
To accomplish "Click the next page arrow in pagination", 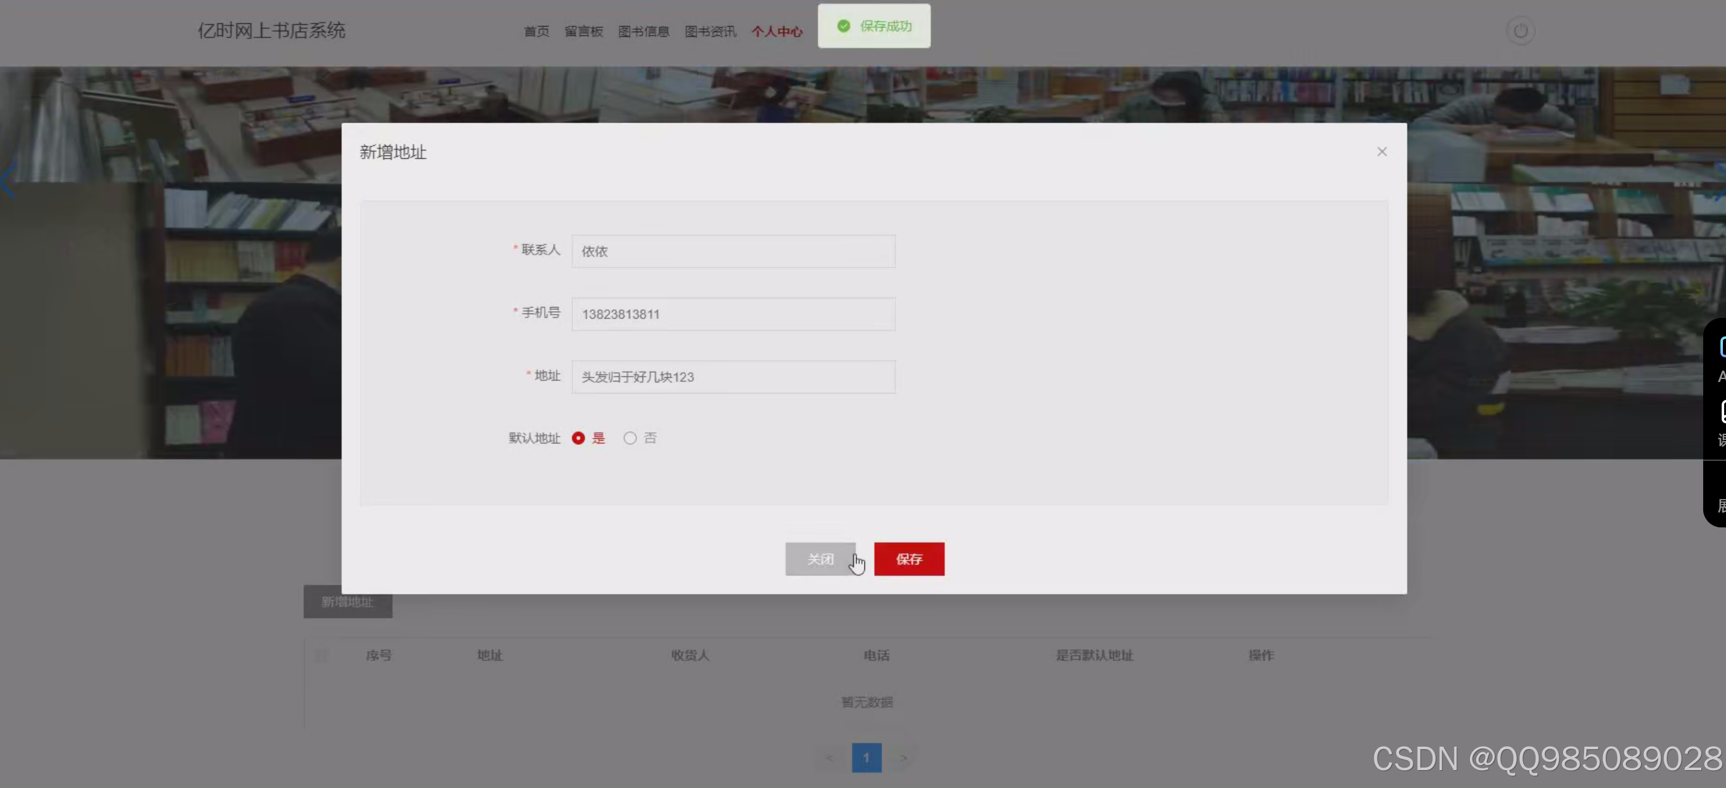I will pos(903,758).
